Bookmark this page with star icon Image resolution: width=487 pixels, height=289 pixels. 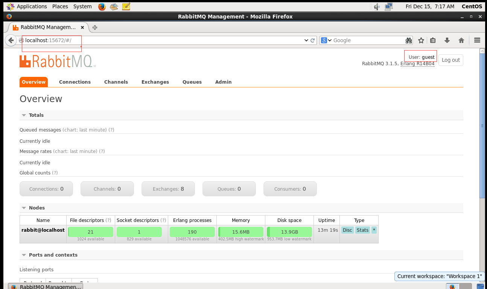point(421,40)
